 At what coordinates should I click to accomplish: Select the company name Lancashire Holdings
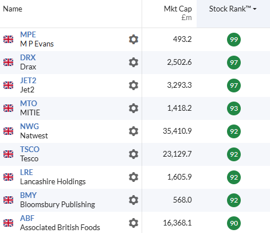[x=53, y=182]
